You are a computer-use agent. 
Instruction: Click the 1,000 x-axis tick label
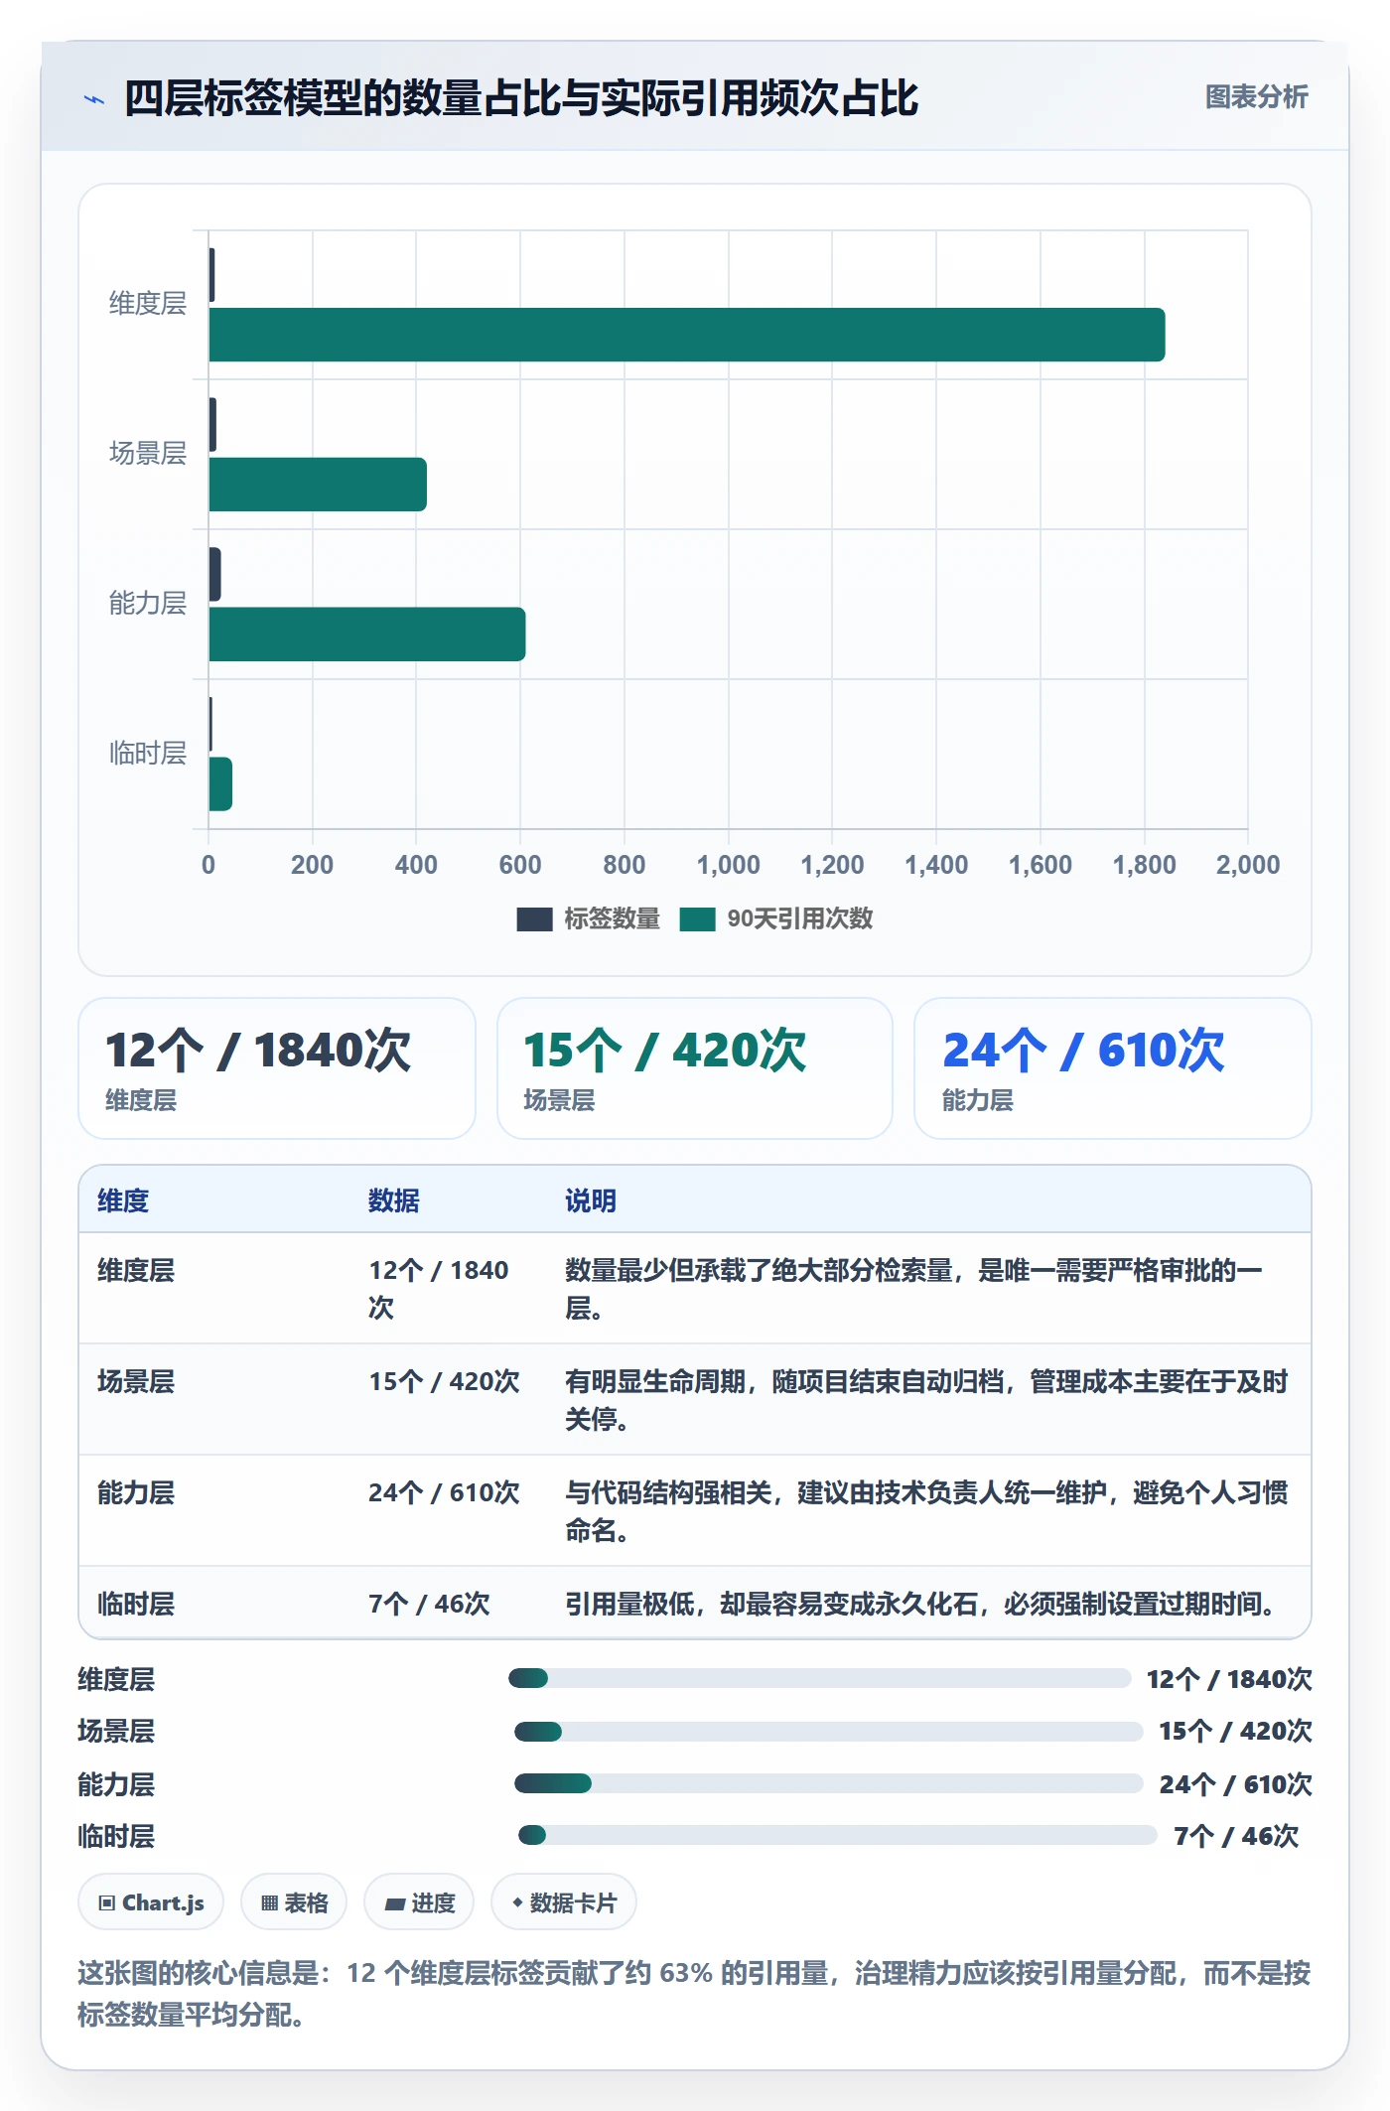(729, 865)
